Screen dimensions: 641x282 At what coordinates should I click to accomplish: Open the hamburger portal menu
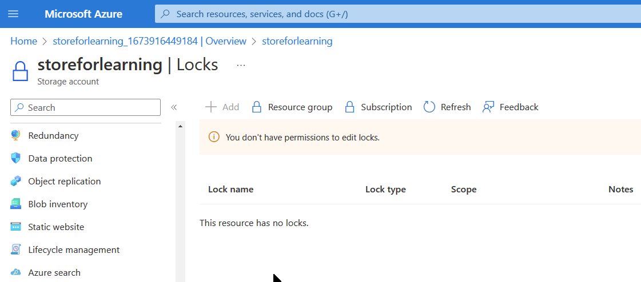click(13, 14)
